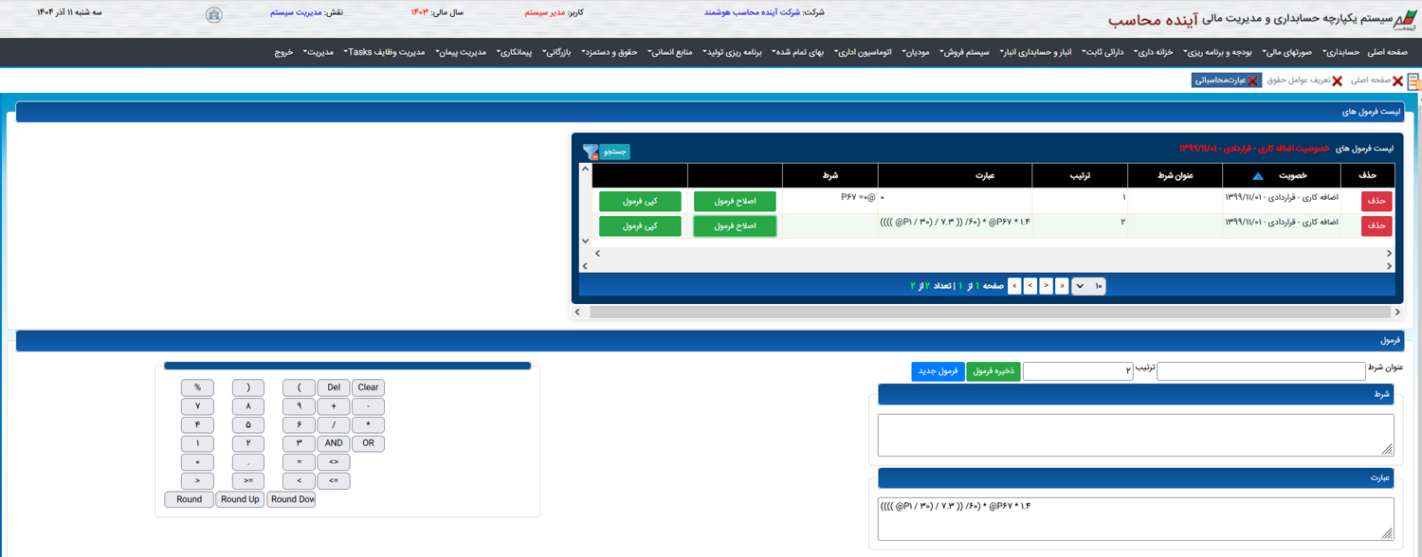
Task: Click the clear-filter funnel icon
Action: (x=591, y=152)
